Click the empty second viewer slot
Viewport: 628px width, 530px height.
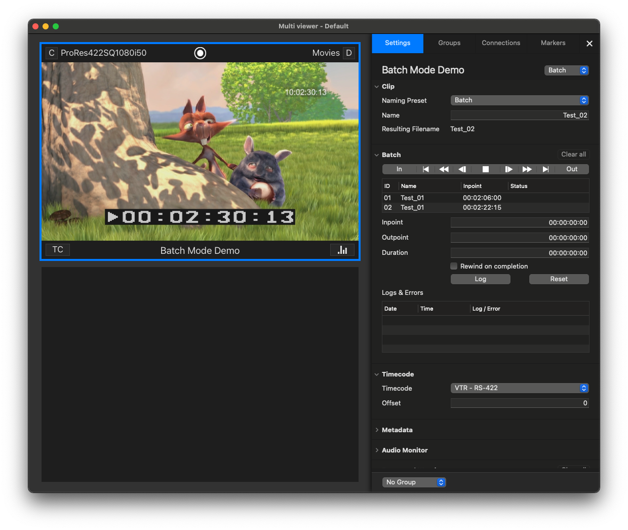coord(200,374)
